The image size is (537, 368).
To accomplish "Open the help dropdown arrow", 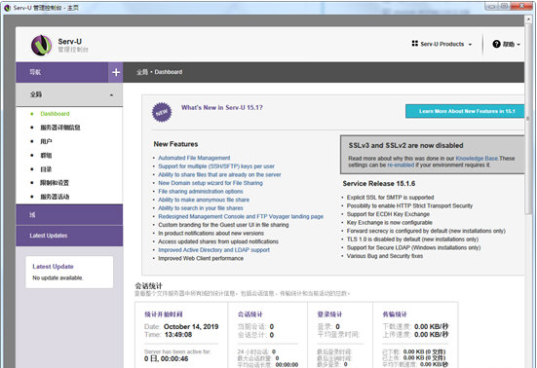I will [x=518, y=45].
